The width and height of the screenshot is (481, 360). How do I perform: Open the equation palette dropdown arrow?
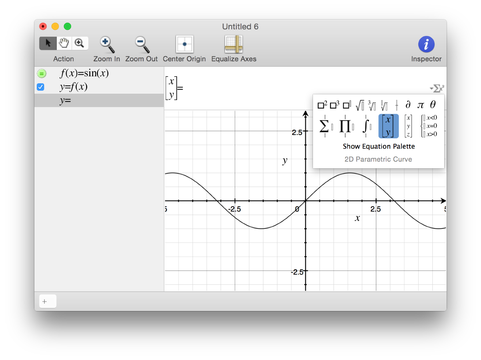(x=431, y=89)
